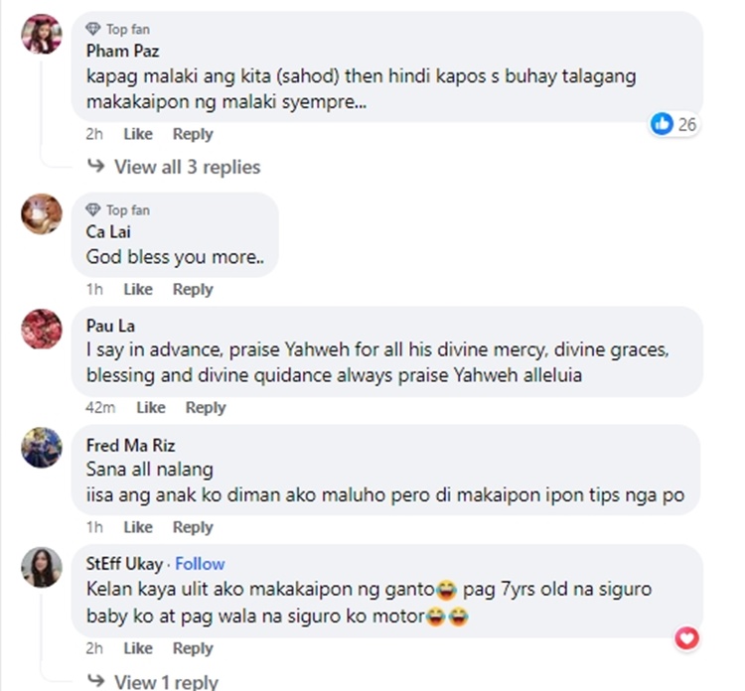Open the Pham Paz name link
Viewport: 745px width, 691px height.
(122, 50)
